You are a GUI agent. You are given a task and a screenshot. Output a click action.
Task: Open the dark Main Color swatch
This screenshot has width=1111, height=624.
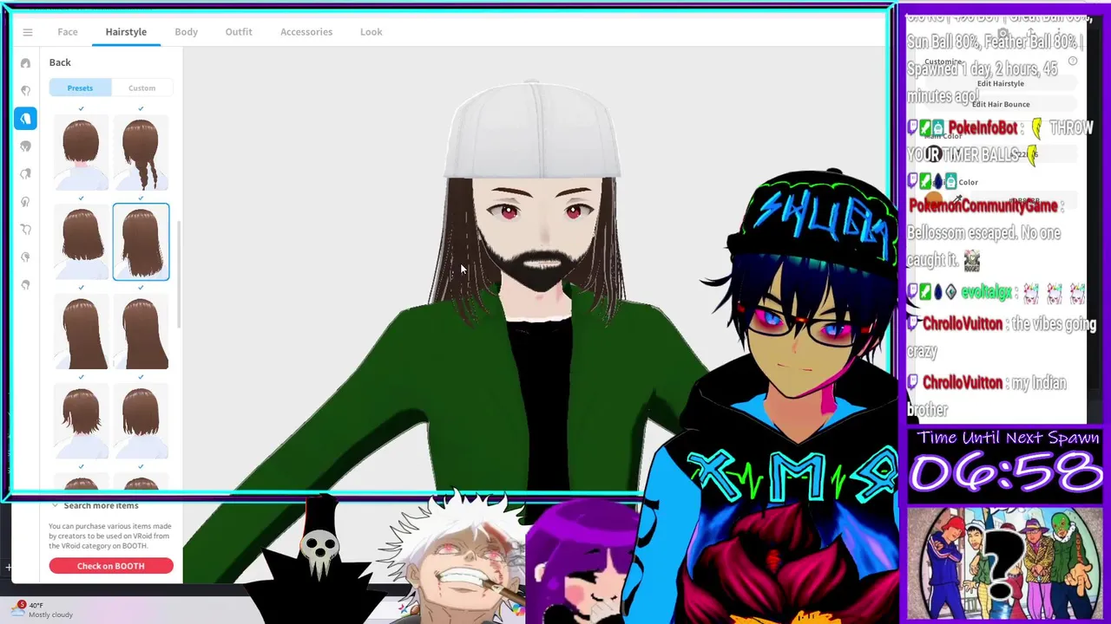(x=936, y=154)
